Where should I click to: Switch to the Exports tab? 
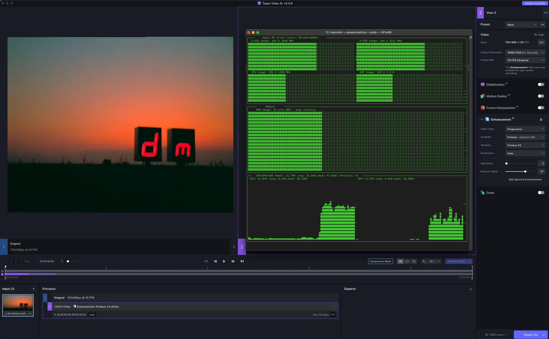[x=350, y=289]
